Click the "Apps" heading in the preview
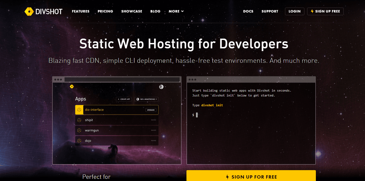 point(81,99)
